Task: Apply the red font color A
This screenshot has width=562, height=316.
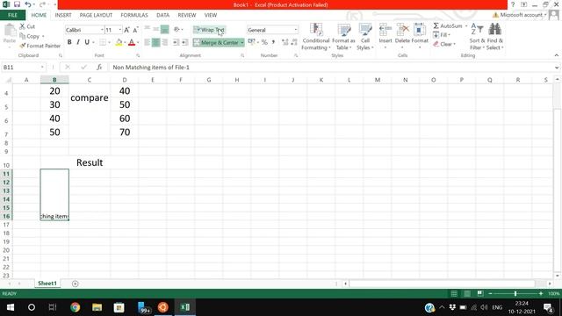Action: coord(132,42)
